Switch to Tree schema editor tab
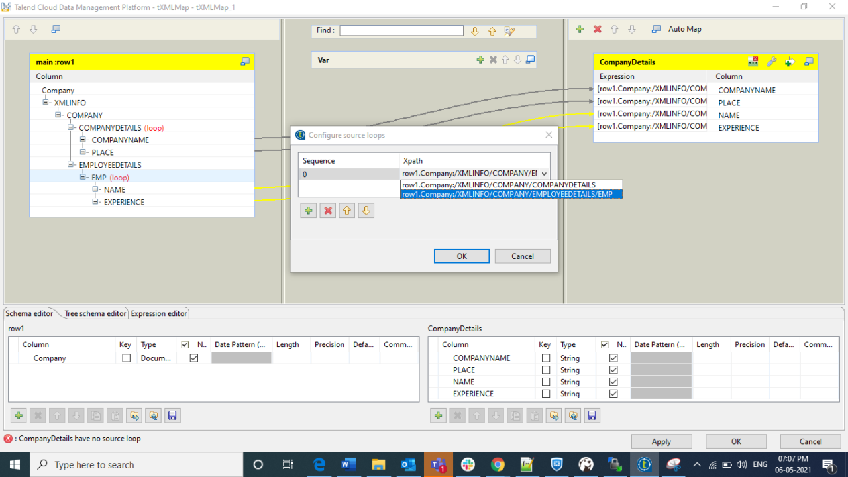The width and height of the screenshot is (848, 477). pos(95,313)
